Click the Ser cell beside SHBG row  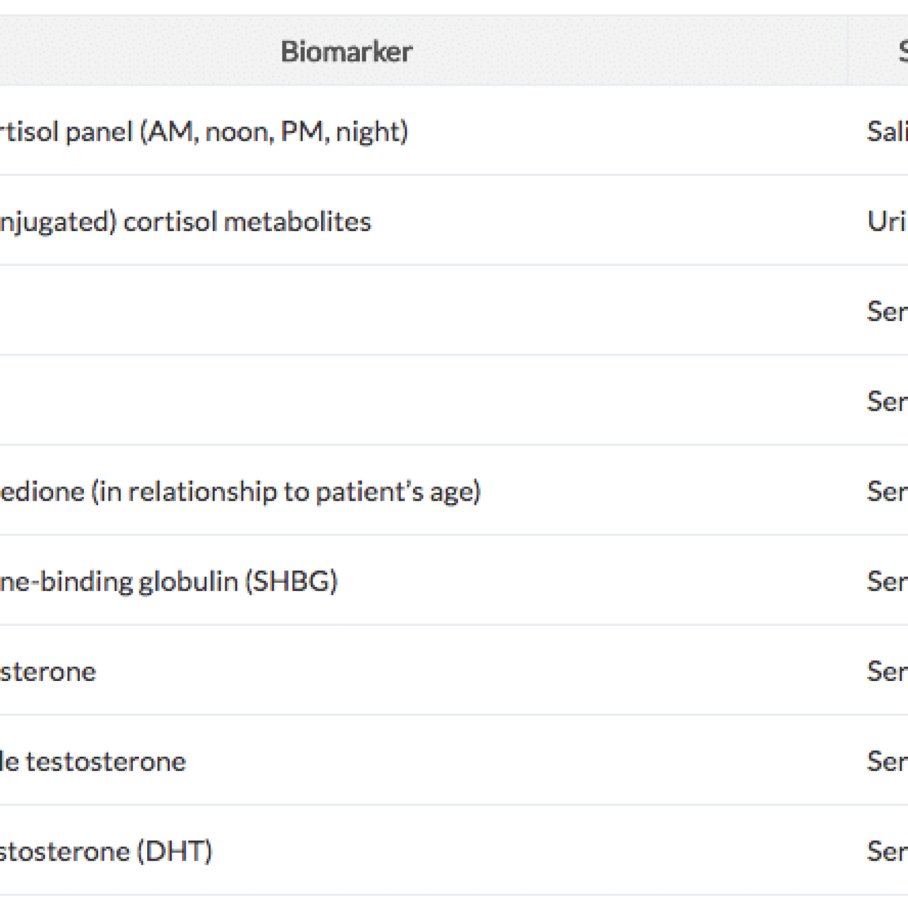(887, 581)
